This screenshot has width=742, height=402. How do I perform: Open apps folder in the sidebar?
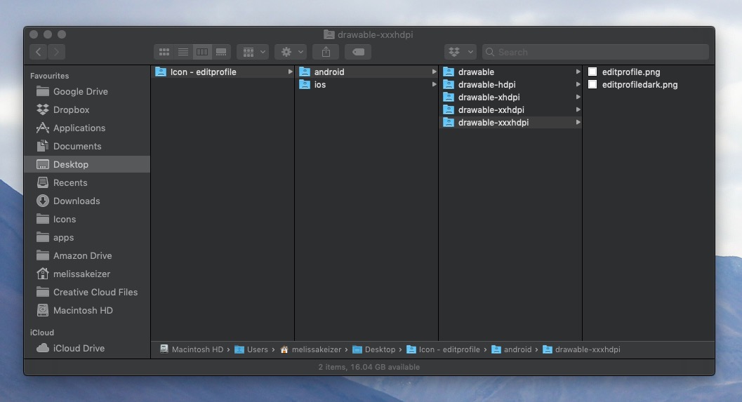pos(88,237)
